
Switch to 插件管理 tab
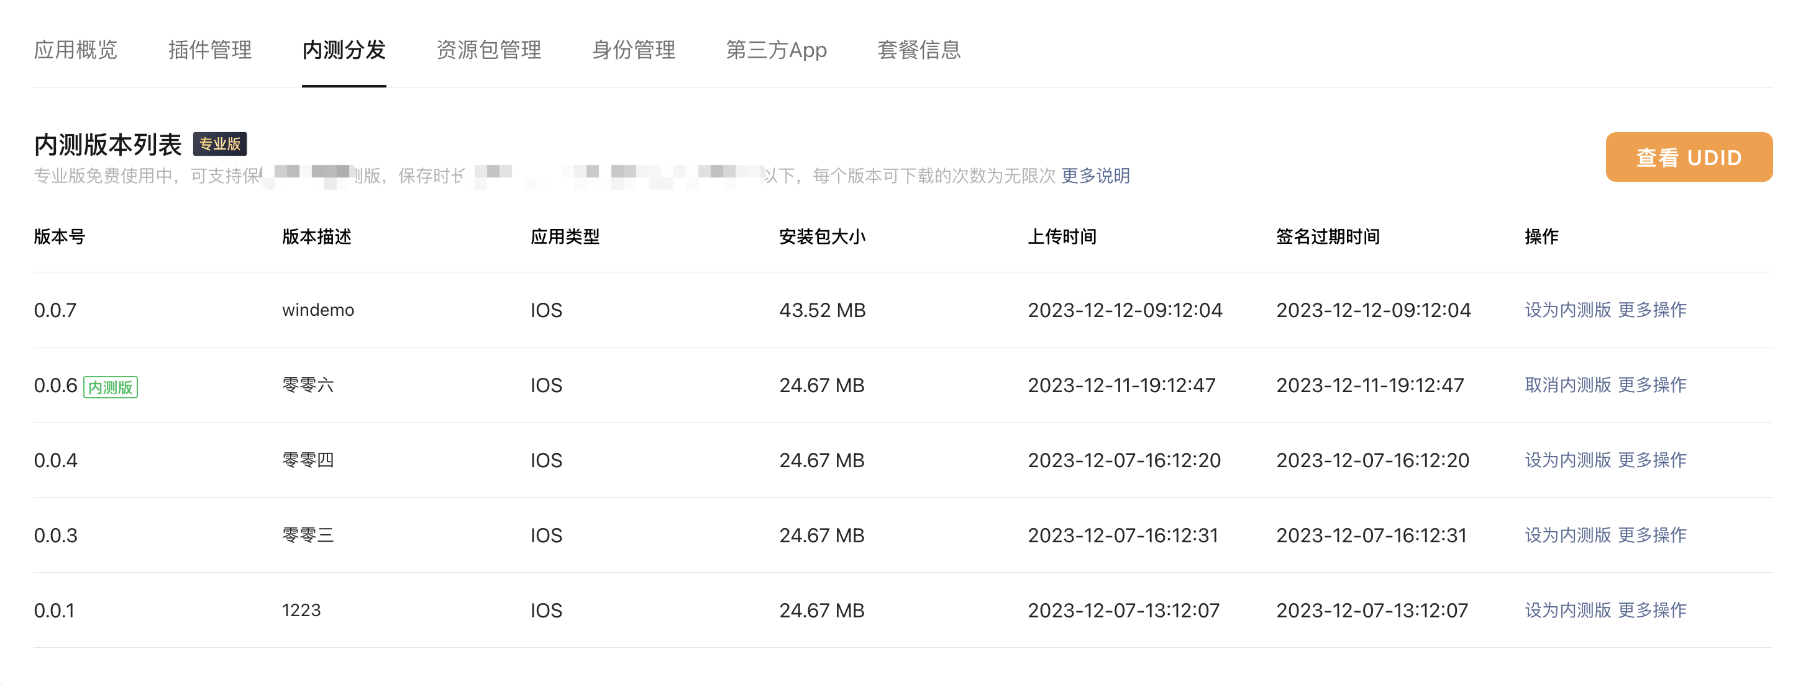pyautogui.click(x=209, y=50)
